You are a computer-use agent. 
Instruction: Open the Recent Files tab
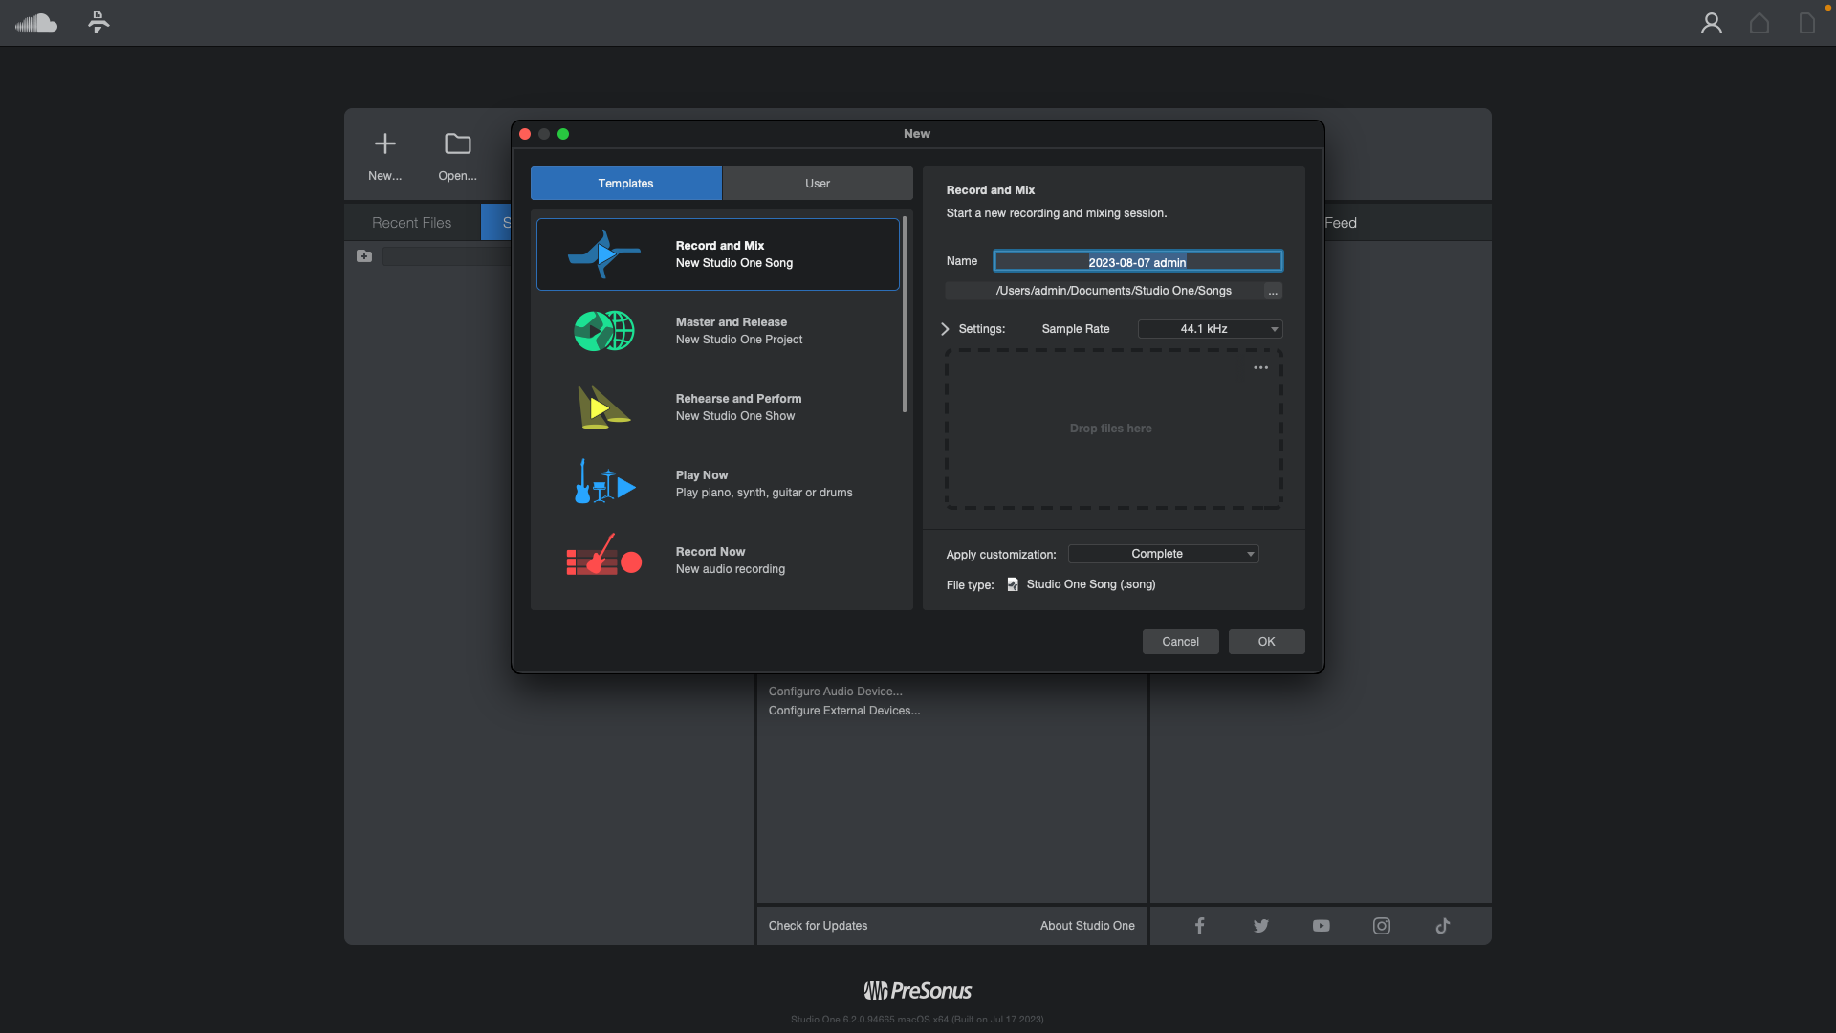(x=411, y=223)
